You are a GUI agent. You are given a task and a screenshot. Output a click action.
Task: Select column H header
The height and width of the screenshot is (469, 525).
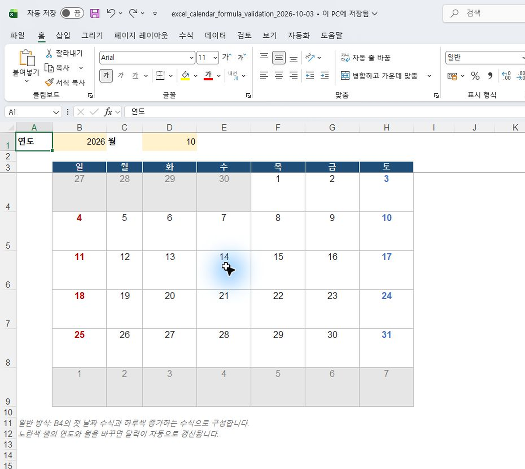click(386, 127)
